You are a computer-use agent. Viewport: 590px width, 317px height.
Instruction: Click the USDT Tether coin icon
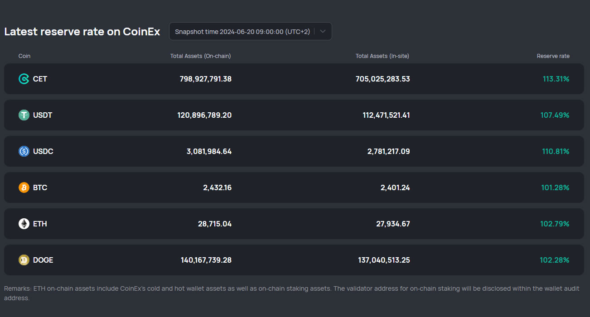point(24,115)
